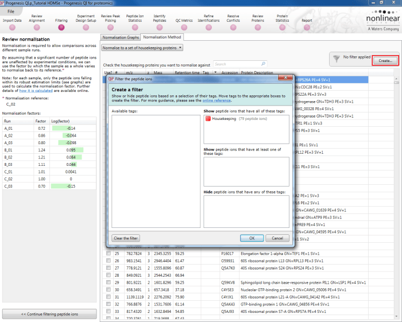The height and width of the screenshot is (322, 402).
Task: Tick the checkbox for peptide ion 33
Action: [x=109, y=311]
